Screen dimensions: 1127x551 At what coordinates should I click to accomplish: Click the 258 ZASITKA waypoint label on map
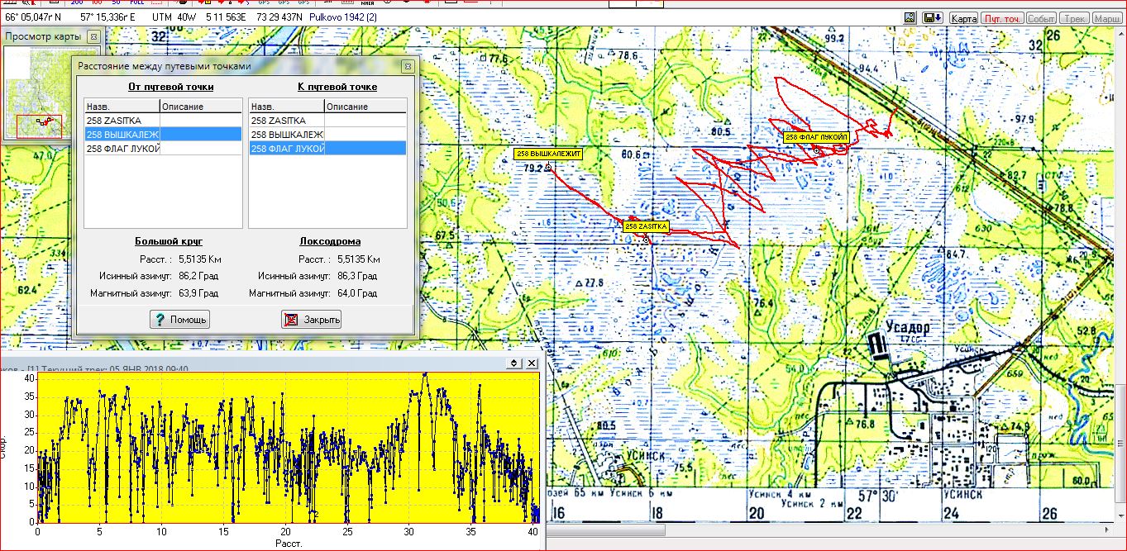[646, 226]
